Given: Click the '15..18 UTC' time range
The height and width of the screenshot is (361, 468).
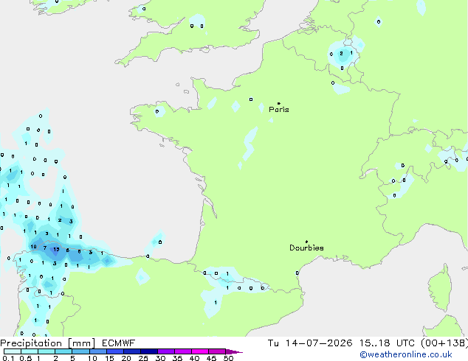Looking at the screenshot, I should click(387, 343).
